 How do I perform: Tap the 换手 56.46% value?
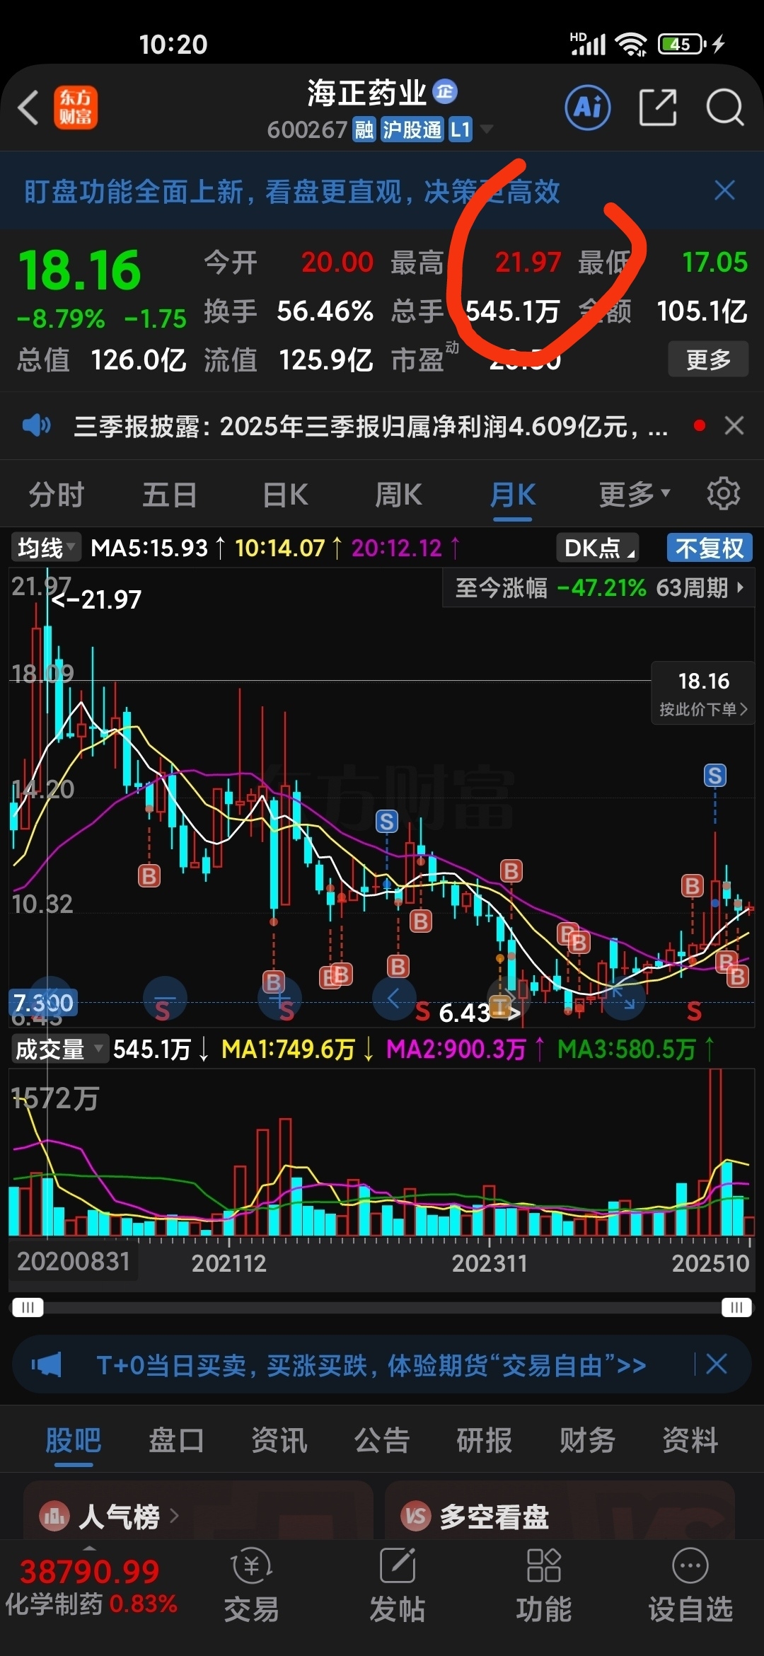coord(325,311)
